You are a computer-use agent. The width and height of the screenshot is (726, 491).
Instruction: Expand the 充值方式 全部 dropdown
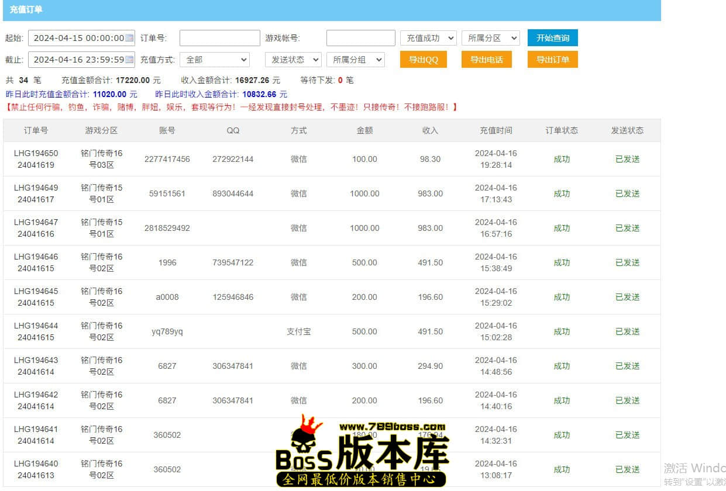coord(214,60)
